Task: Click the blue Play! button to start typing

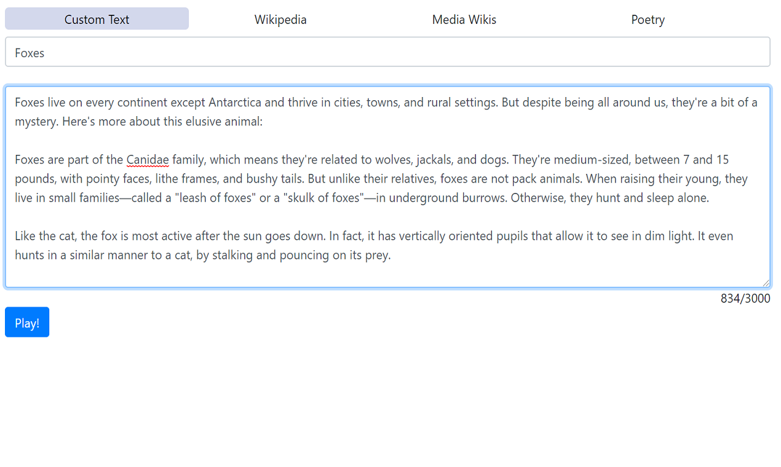Action: pos(26,321)
